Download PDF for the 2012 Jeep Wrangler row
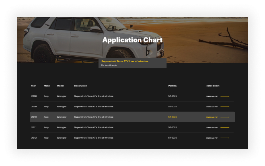 click(x=212, y=138)
